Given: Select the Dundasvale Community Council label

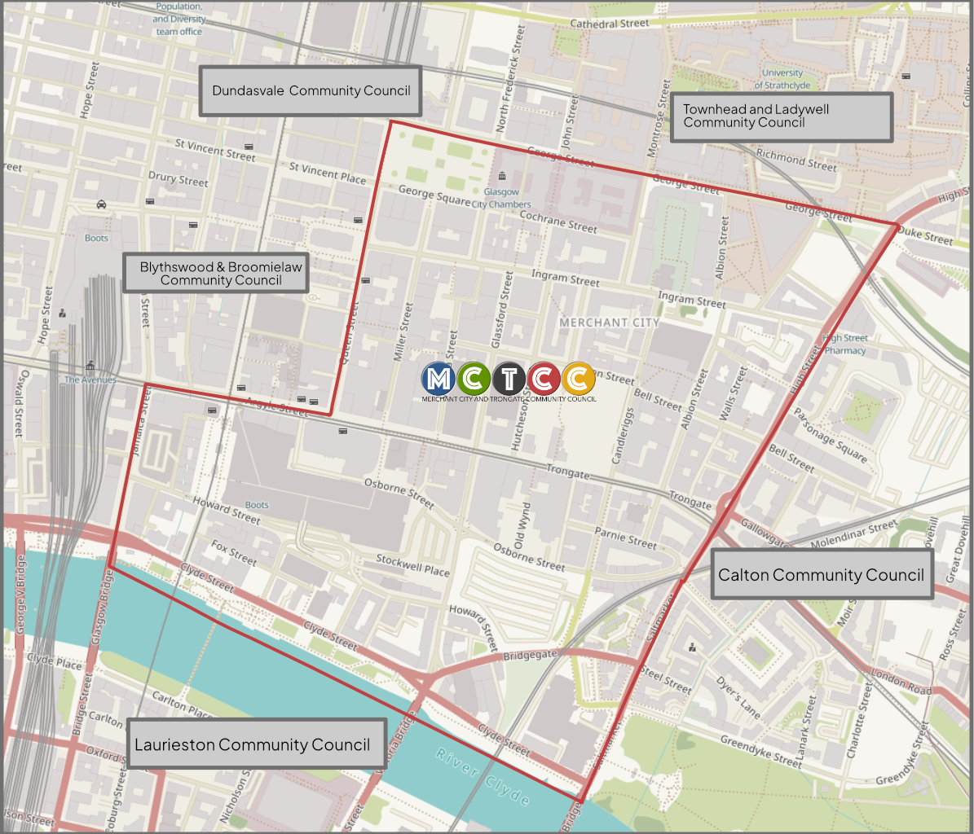Looking at the screenshot, I should pos(311,91).
